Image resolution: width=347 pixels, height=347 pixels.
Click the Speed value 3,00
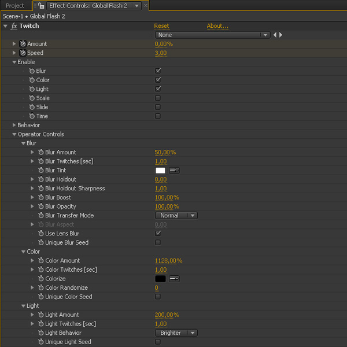[x=161, y=53]
